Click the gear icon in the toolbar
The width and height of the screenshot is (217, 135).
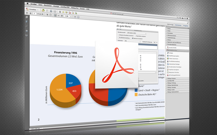coord(60,12)
